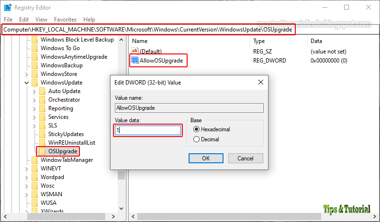Screen dimensions: 380x222
Task: Click the Reporting folder icon
Action: point(43,108)
